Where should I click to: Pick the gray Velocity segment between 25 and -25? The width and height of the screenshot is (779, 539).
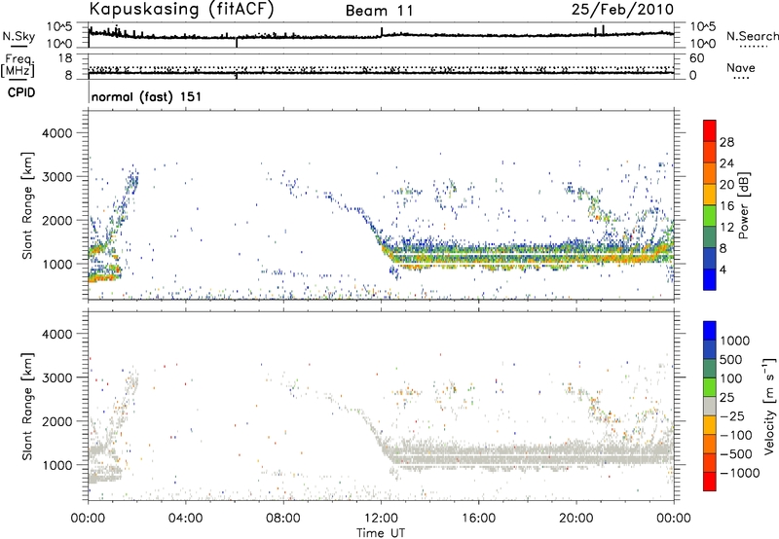pos(710,406)
